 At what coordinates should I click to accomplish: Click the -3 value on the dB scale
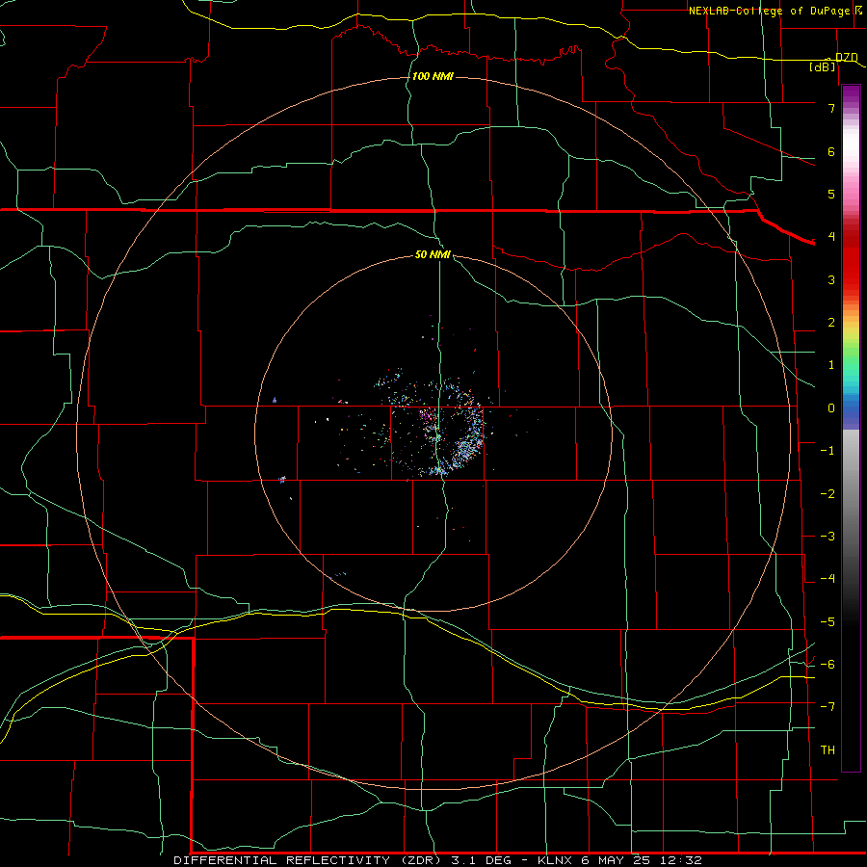point(828,537)
